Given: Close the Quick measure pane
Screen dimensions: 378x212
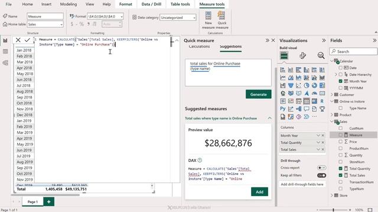Looking at the screenshot, I should (x=273, y=41).
